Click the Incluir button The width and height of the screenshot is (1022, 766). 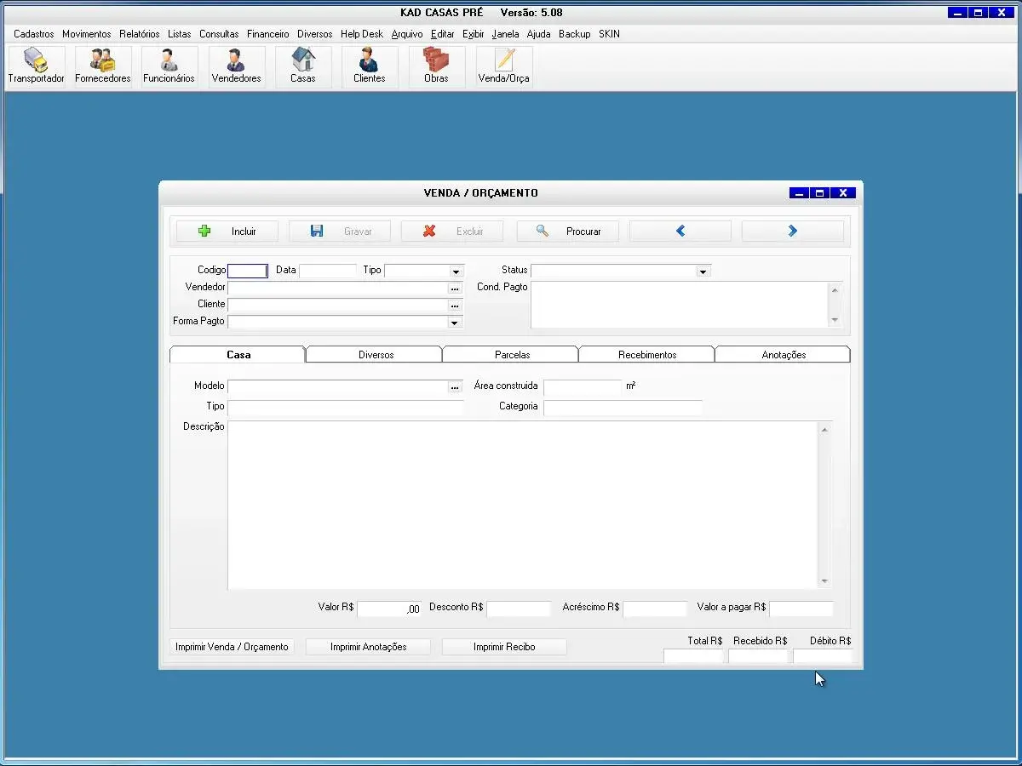(227, 232)
